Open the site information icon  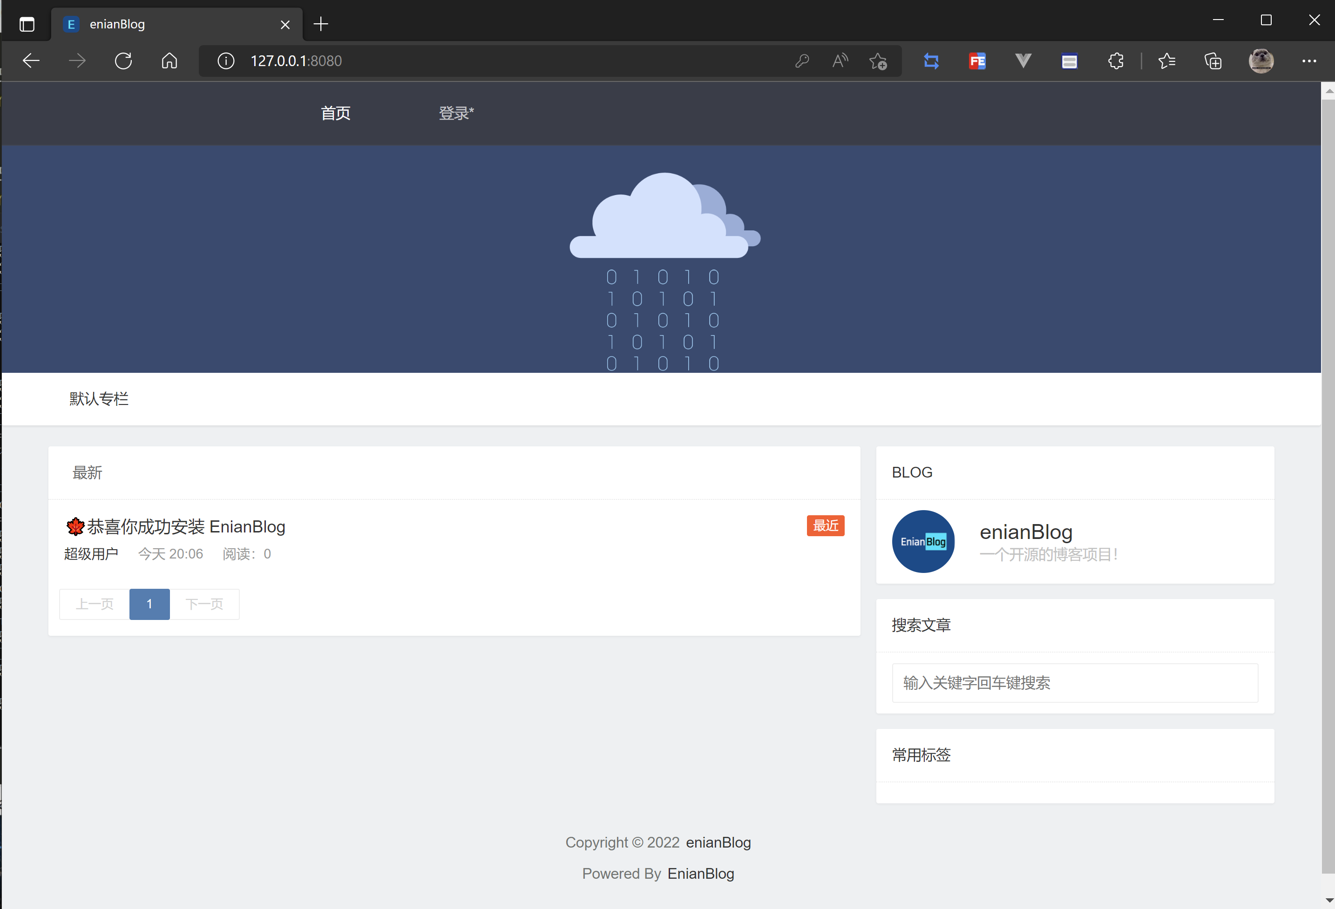click(x=226, y=61)
